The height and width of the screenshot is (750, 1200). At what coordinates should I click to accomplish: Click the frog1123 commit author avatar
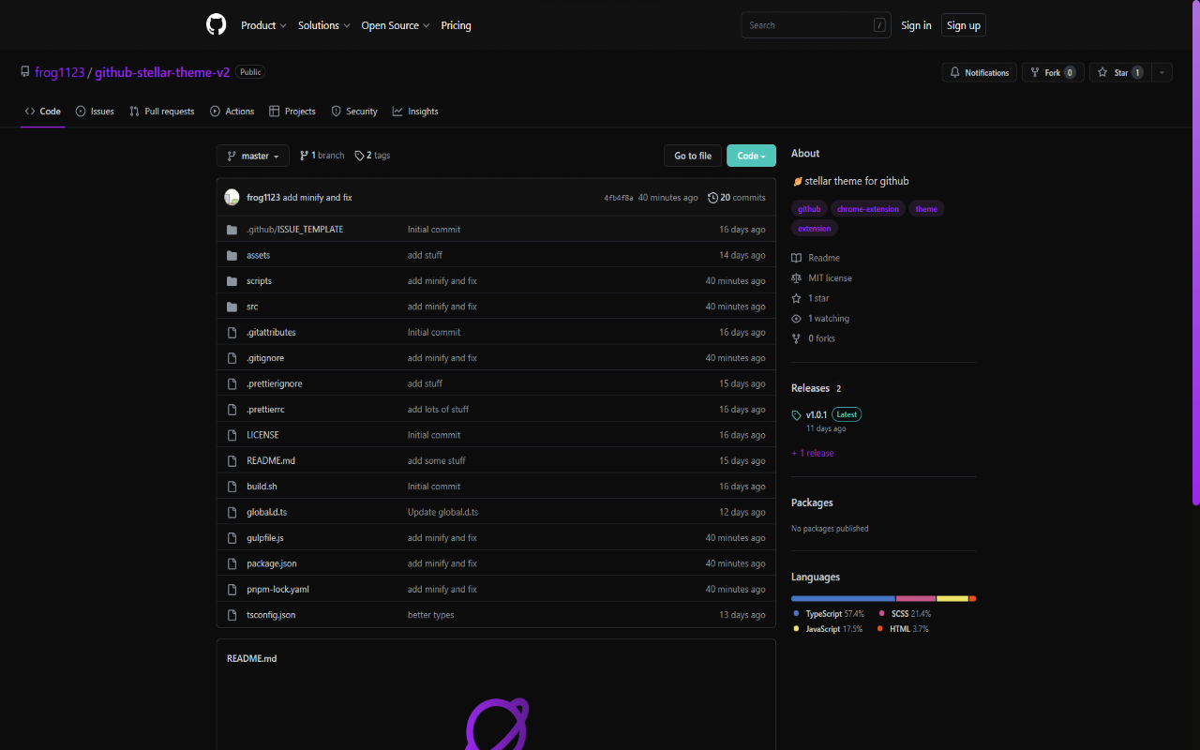[x=232, y=197]
